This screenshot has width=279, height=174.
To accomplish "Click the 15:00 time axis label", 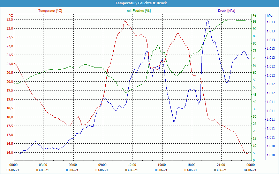I will (161, 165).
